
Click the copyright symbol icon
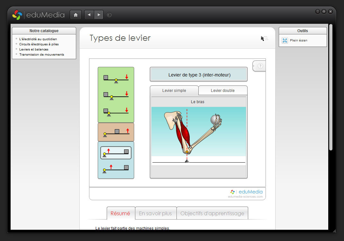(x=109, y=15)
